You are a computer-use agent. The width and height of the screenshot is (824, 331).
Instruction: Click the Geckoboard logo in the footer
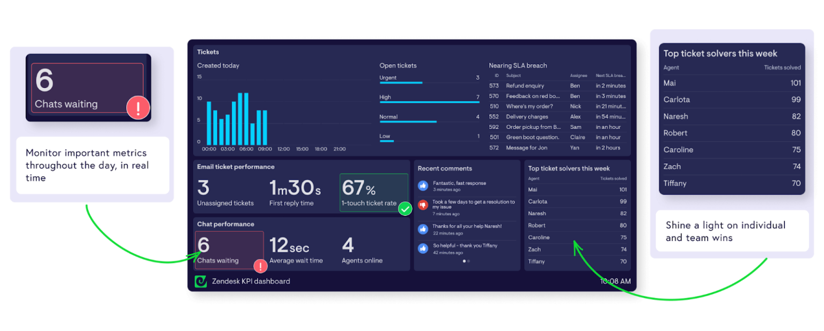pyautogui.click(x=201, y=281)
